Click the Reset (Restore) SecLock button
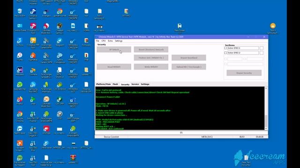 [x=151, y=49]
